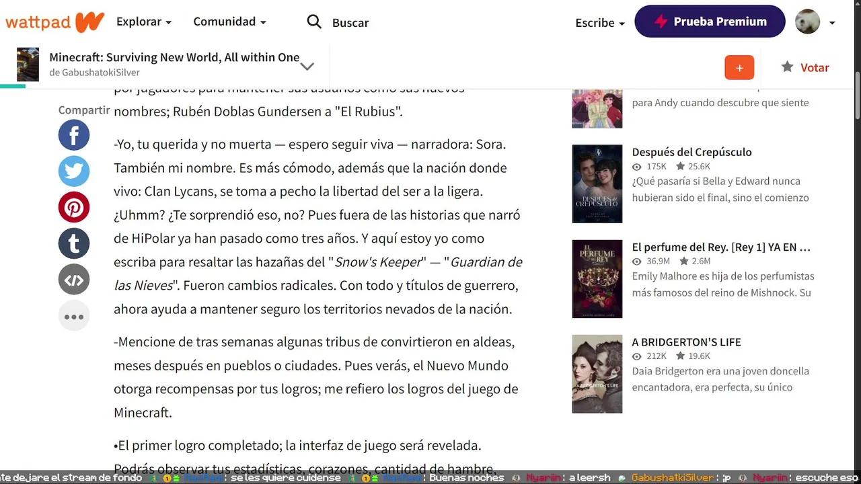
Task: Click the 'Compartir' label
Action: point(83,110)
